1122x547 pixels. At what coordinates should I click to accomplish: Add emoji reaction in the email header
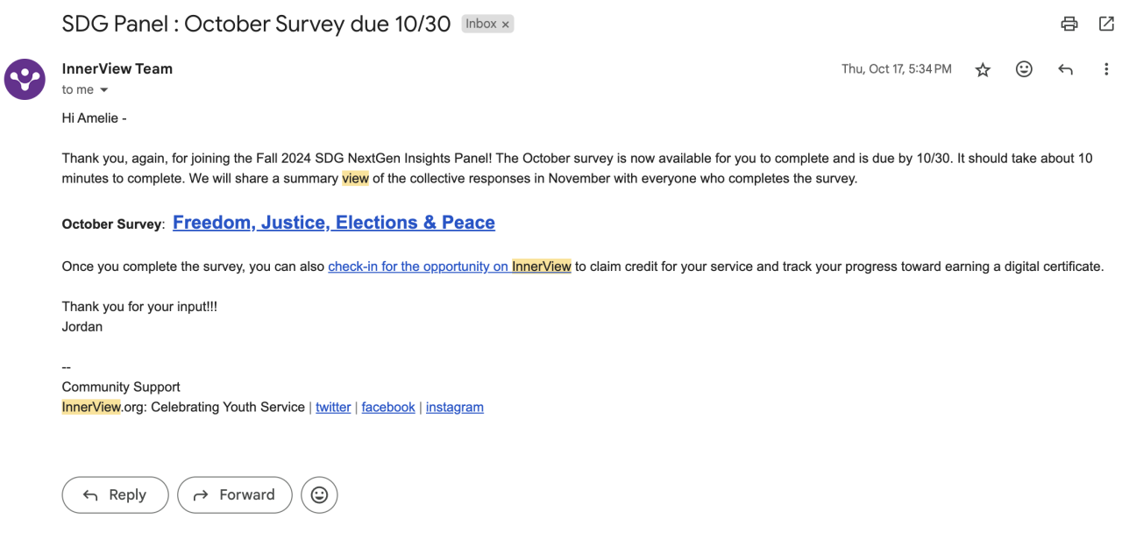(1024, 69)
